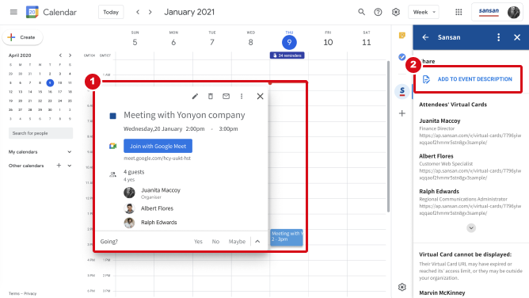Open the event options three-dot menu

click(x=242, y=97)
